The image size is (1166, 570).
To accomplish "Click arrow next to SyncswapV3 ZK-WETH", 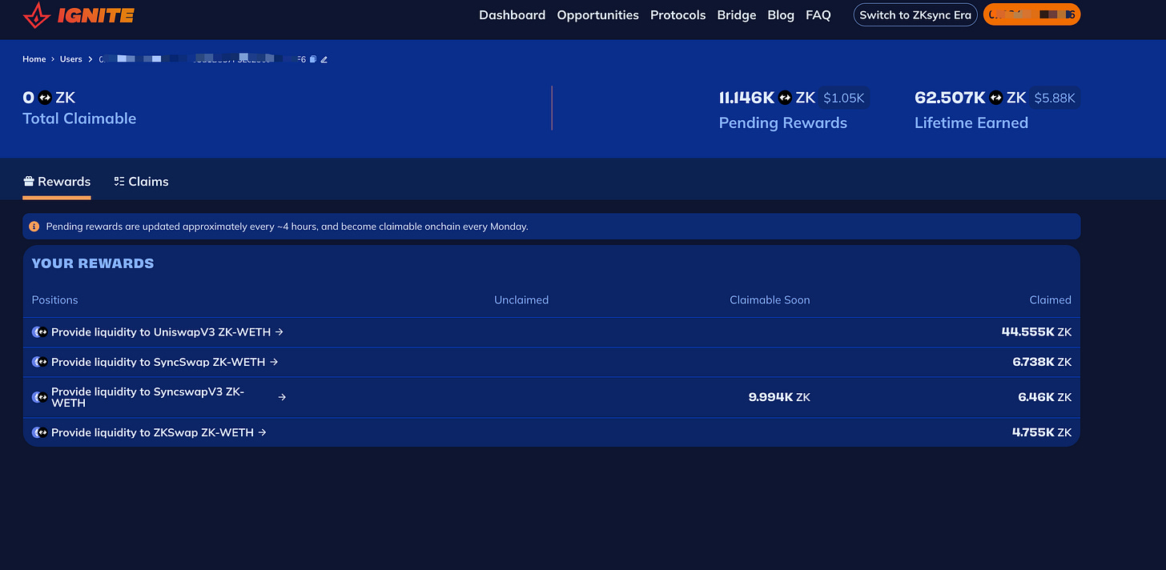I will [x=282, y=397].
